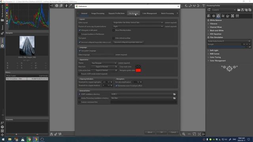The width and height of the screenshot is (253, 142).
Task: Click the About button
Action: [x=150, y=132]
